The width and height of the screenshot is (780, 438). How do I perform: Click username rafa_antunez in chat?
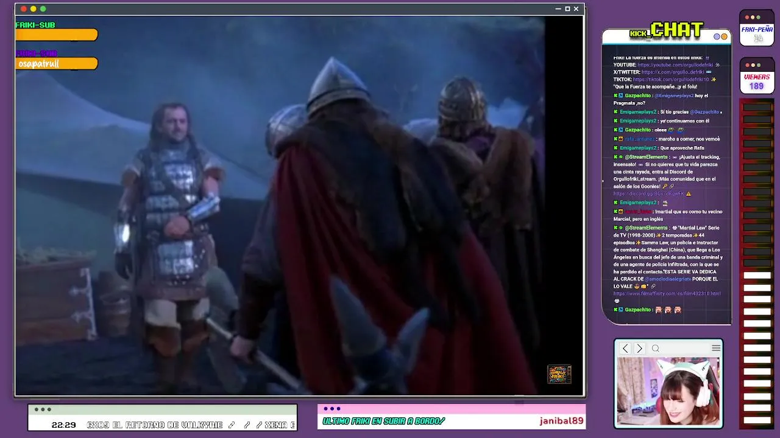[640, 139]
